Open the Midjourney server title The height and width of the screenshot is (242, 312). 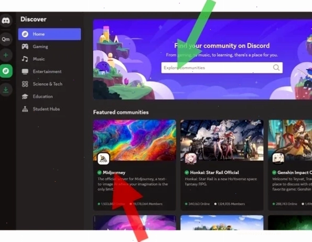(114, 172)
